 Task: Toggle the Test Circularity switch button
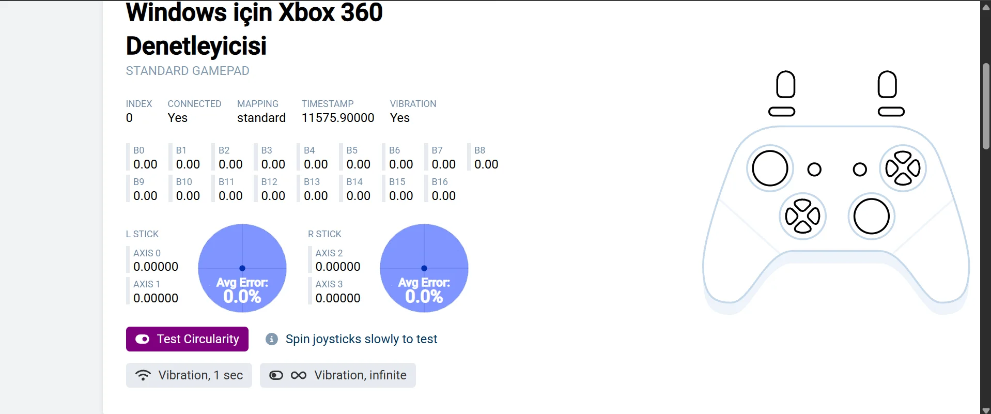(x=187, y=339)
